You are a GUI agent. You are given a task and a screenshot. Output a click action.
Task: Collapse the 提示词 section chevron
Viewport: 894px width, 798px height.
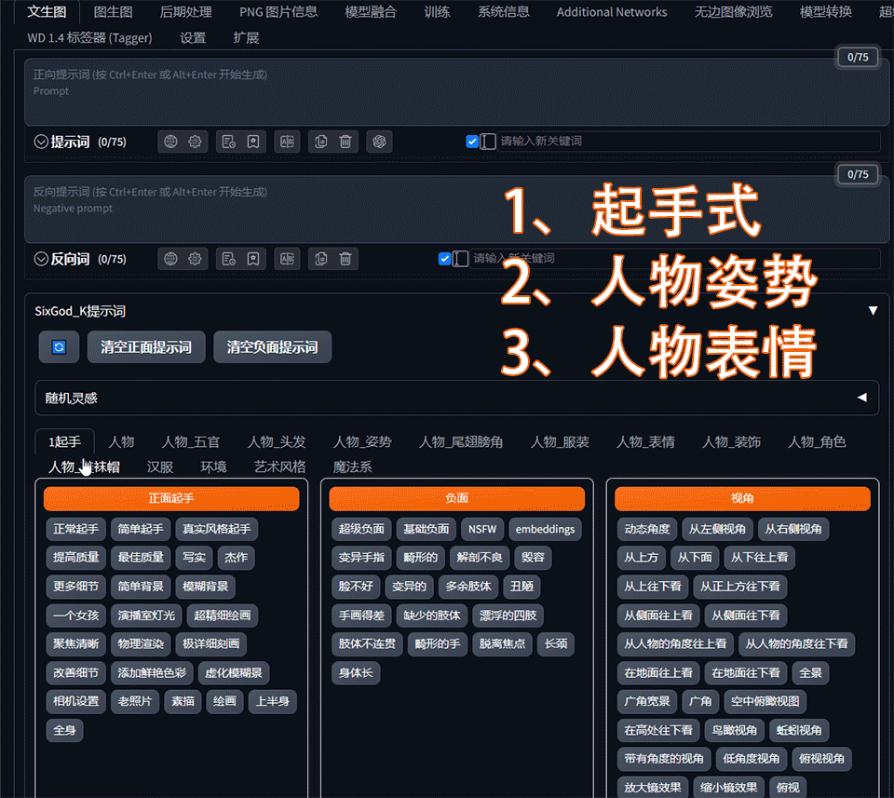pos(41,142)
